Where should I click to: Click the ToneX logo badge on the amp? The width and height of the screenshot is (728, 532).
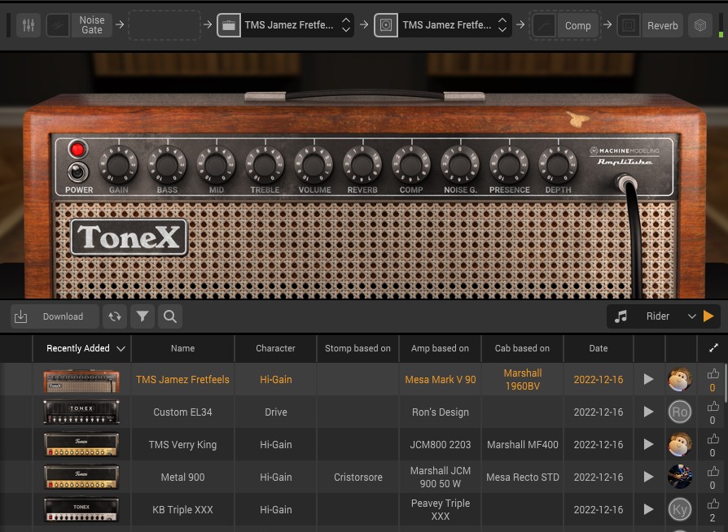pyautogui.click(x=129, y=238)
